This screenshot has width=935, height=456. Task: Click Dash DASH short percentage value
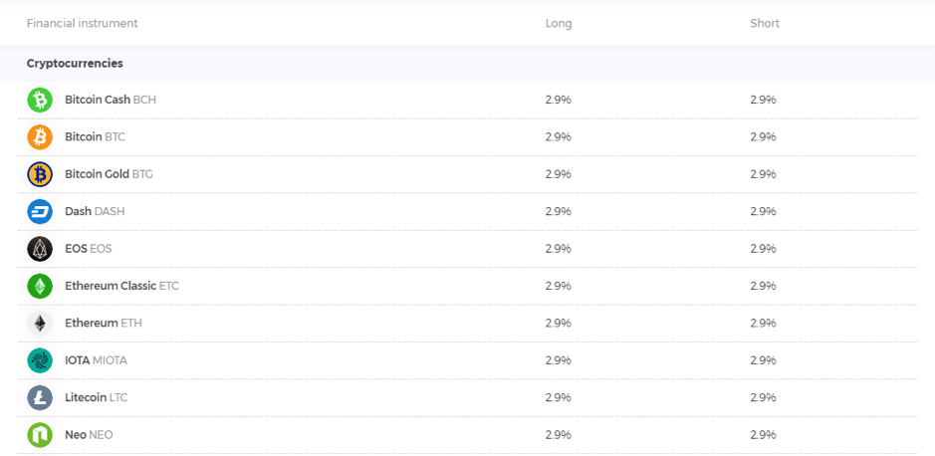pos(764,212)
